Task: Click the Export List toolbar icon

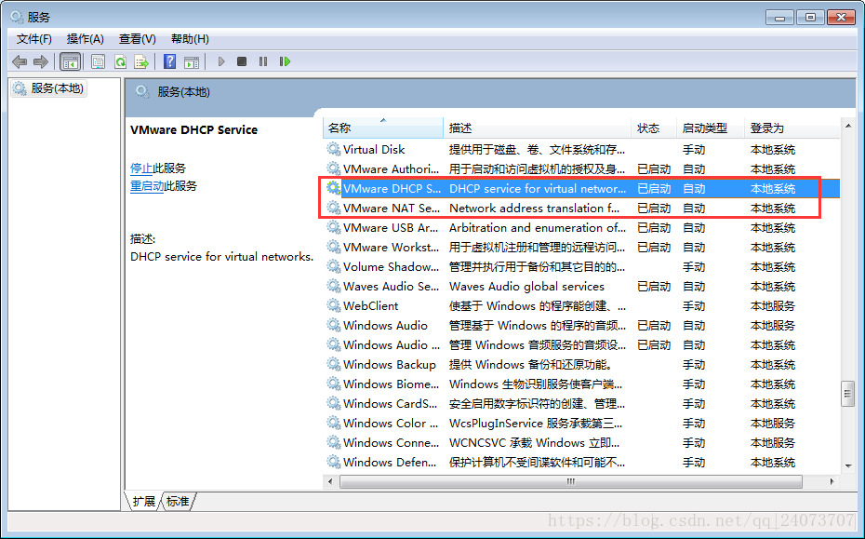Action: coord(141,61)
